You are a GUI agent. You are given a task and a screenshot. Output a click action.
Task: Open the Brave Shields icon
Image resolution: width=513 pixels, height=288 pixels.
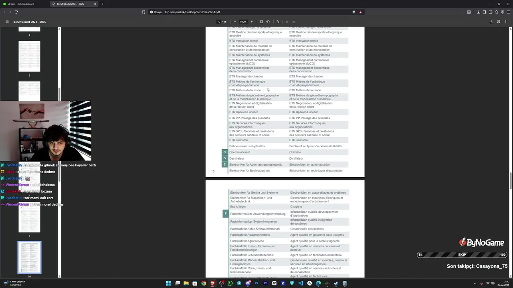pyautogui.click(x=353, y=12)
